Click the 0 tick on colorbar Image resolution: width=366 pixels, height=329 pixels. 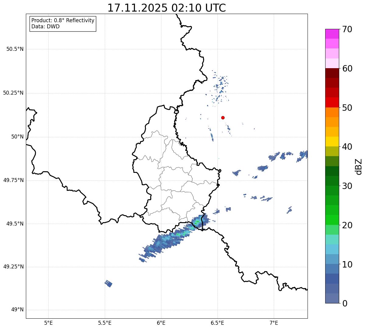[x=345, y=303]
